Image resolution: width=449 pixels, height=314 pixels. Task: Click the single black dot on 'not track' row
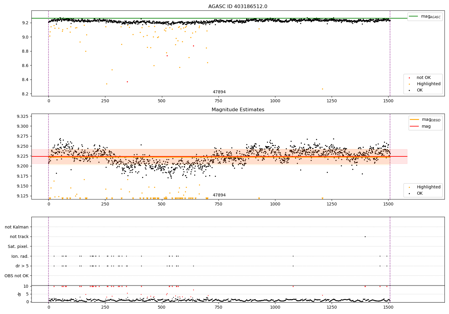pyautogui.click(x=365, y=237)
